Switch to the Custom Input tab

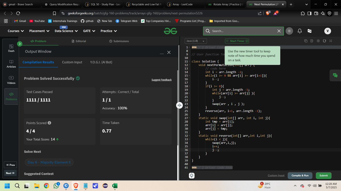click(72, 62)
